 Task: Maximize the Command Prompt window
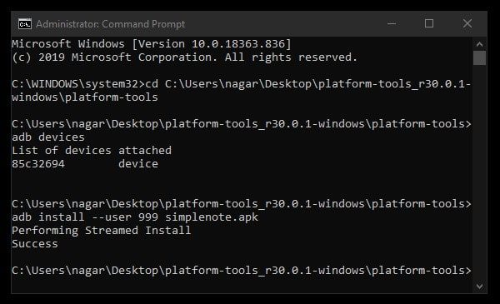[x=429, y=23]
